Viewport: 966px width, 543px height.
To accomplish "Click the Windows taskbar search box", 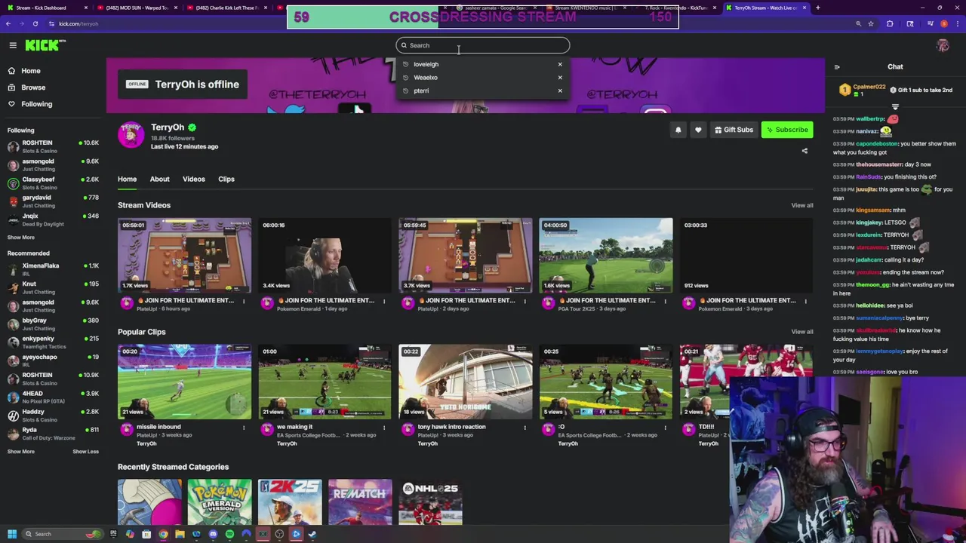I will click(x=60, y=534).
